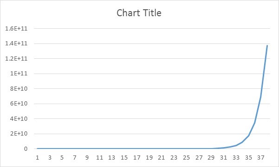
Task: Click horizontal axis label 19
Action: pos(149,157)
